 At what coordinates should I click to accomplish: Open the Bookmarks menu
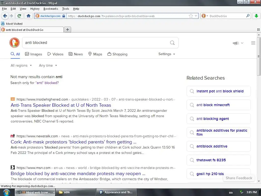51,9
